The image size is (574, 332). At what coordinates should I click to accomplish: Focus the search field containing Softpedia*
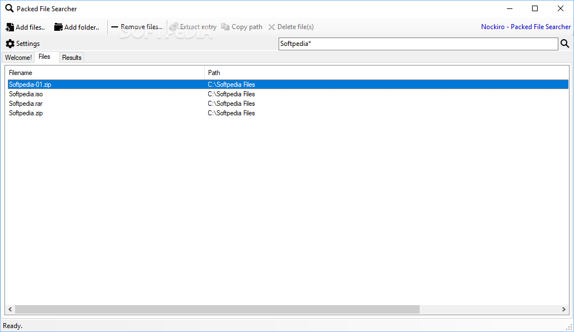(x=418, y=44)
